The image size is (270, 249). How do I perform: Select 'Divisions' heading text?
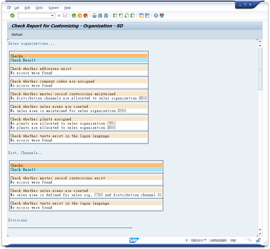[x=18, y=220]
